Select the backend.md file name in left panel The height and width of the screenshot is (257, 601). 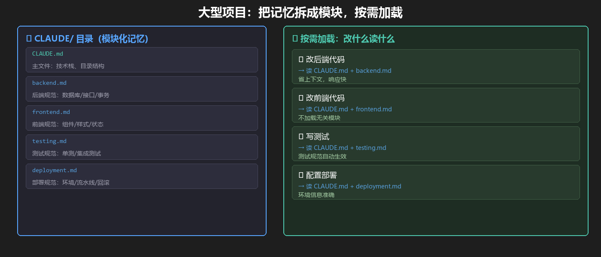(49, 83)
